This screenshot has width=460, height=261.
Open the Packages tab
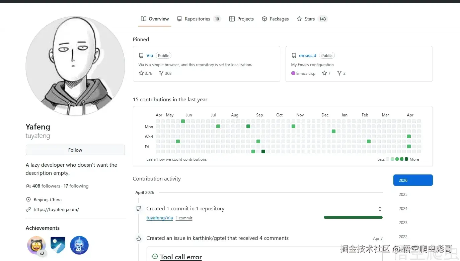tap(275, 19)
